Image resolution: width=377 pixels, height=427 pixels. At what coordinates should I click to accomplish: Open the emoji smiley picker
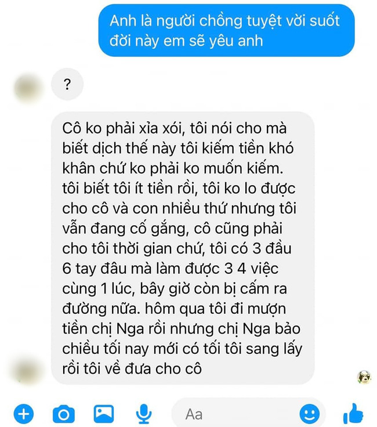click(x=310, y=414)
